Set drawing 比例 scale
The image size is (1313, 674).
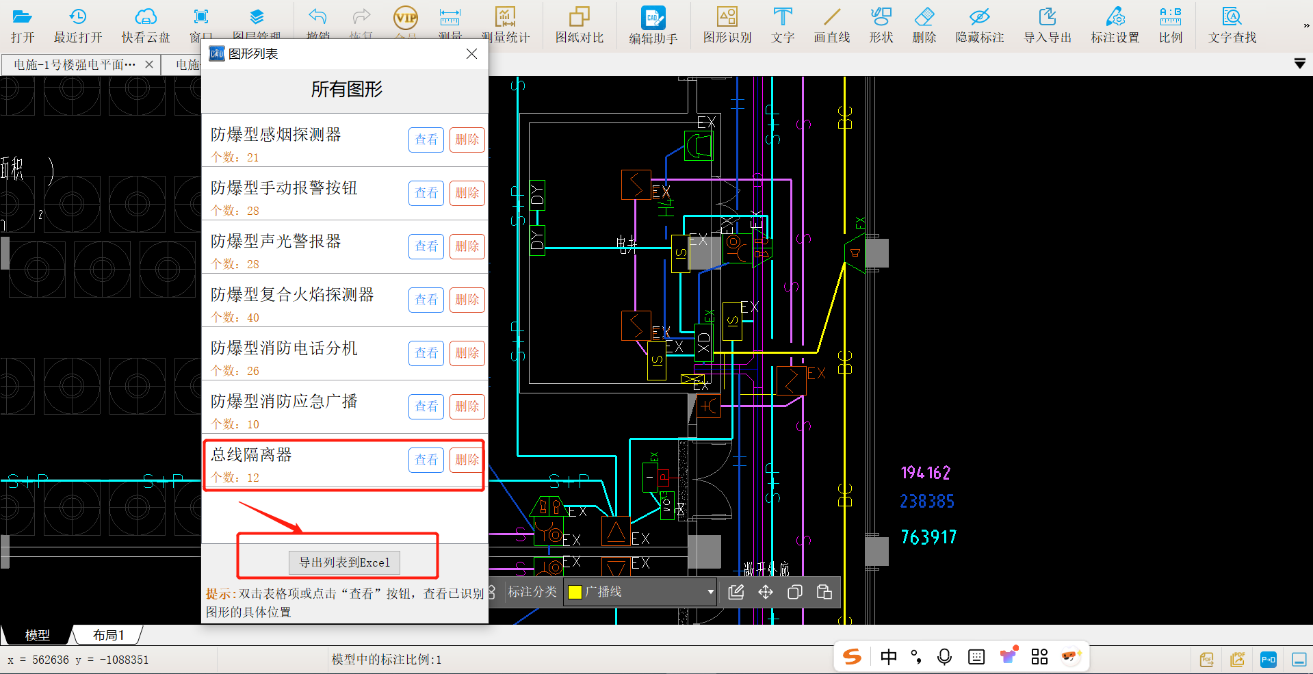point(1171,25)
